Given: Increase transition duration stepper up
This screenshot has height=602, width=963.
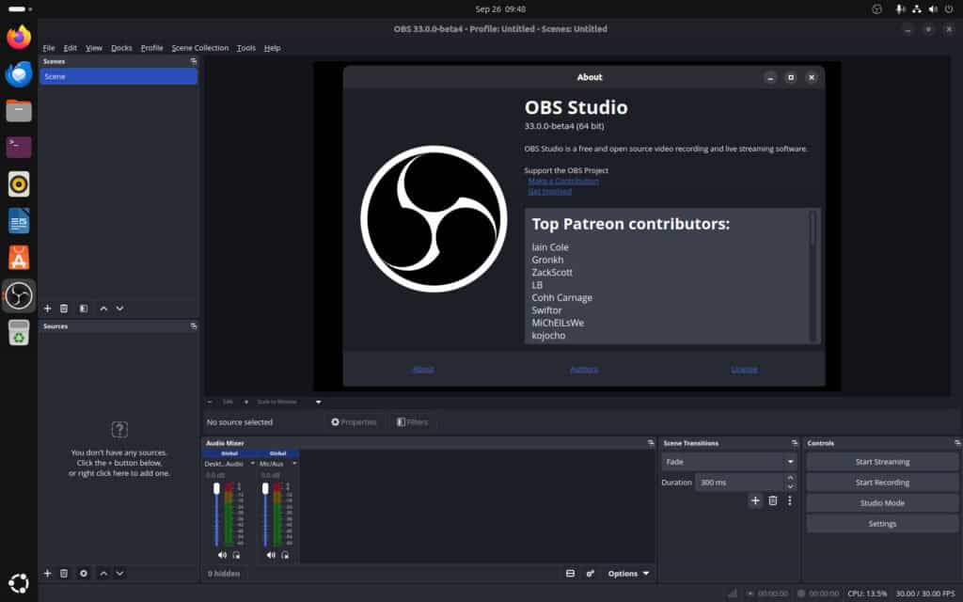Looking at the screenshot, I should 790,478.
